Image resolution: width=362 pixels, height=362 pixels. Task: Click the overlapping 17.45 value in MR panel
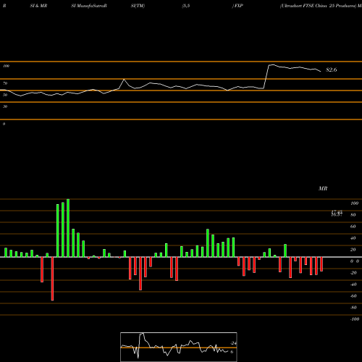pyautogui.click(x=337, y=212)
